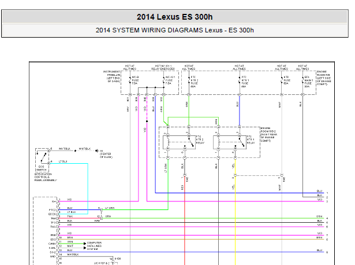Select the A/C-IG1 FUSE 7.5A label
355x265 pixels.
pyautogui.click(x=170, y=80)
